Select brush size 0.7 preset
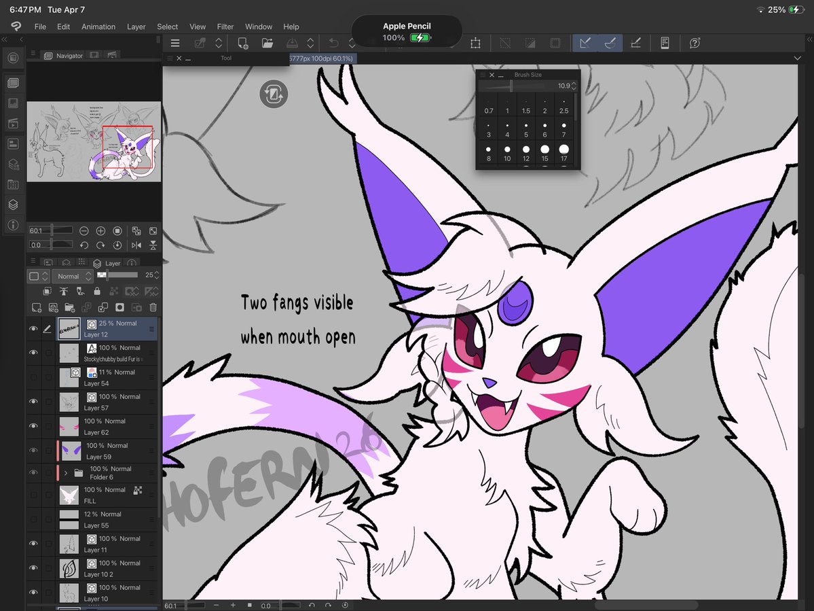 pos(489,106)
